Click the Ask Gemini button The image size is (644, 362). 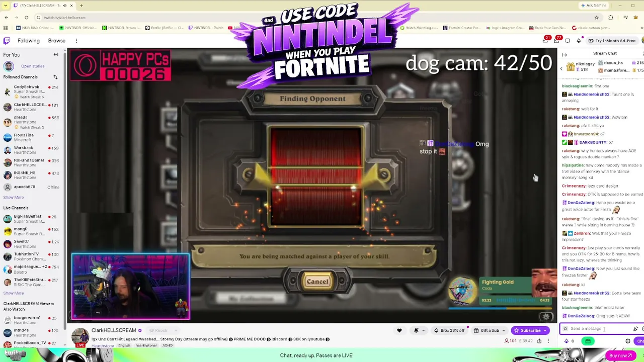click(593, 6)
